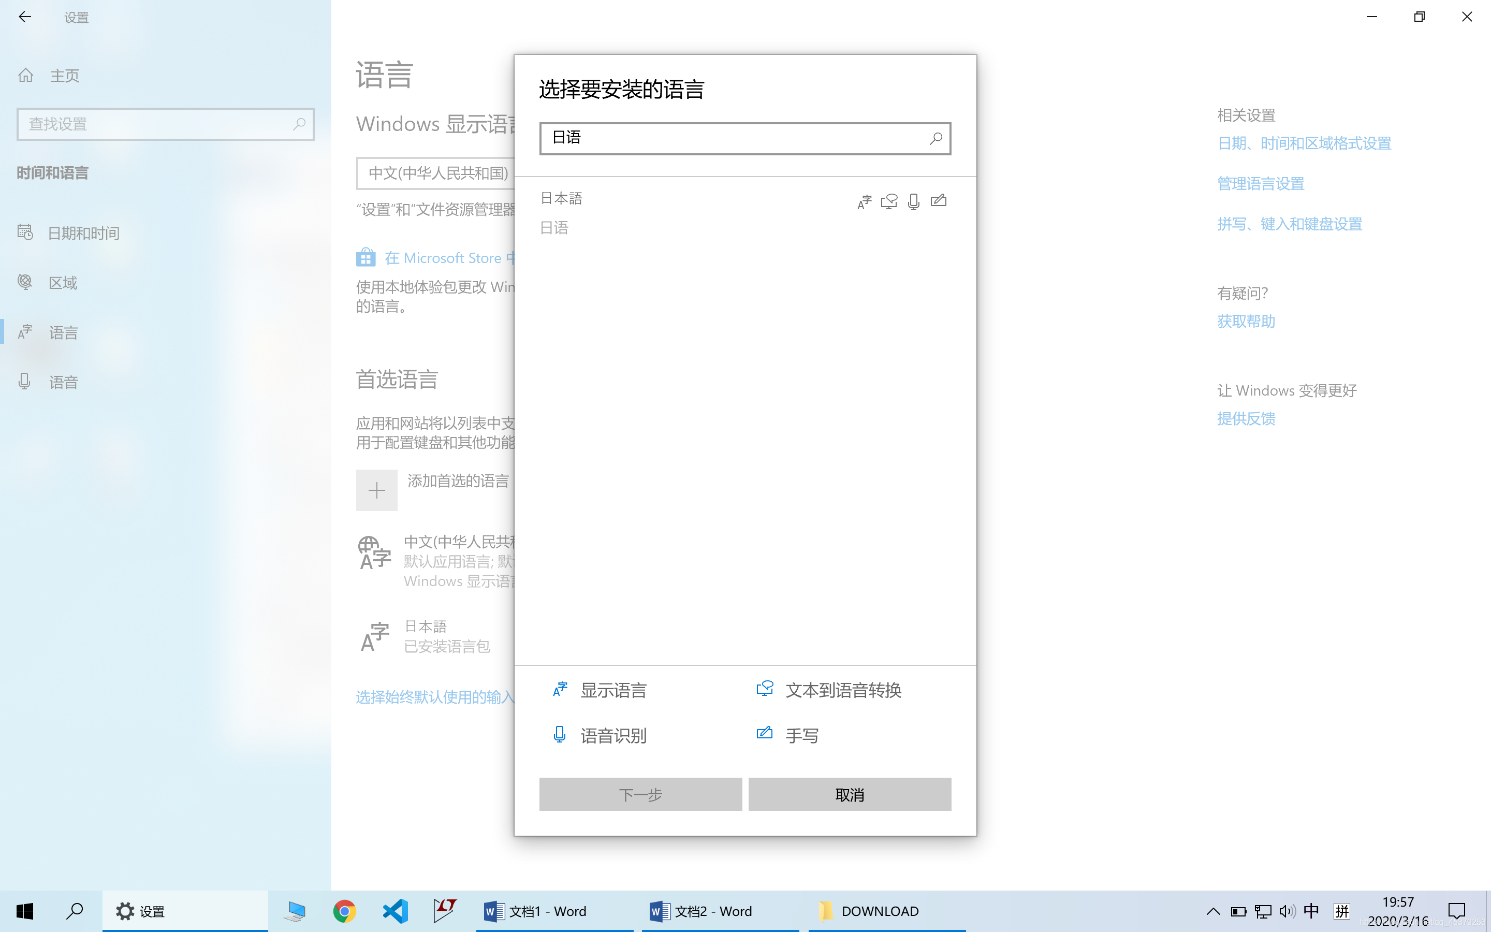The width and height of the screenshot is (1491, 932).
Task: Open 拼写、键入和键盘设置 link
Action: point(1290,224)
